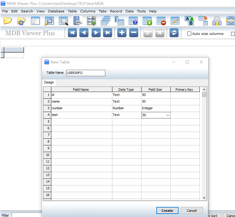Click Data Type 'Number' cell
The height and width of the screenshot is (217, 235).
127,108
